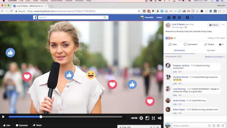Open the Messenger icon in header
Screen dimensions: 227x128
click(x=174, y=18)
